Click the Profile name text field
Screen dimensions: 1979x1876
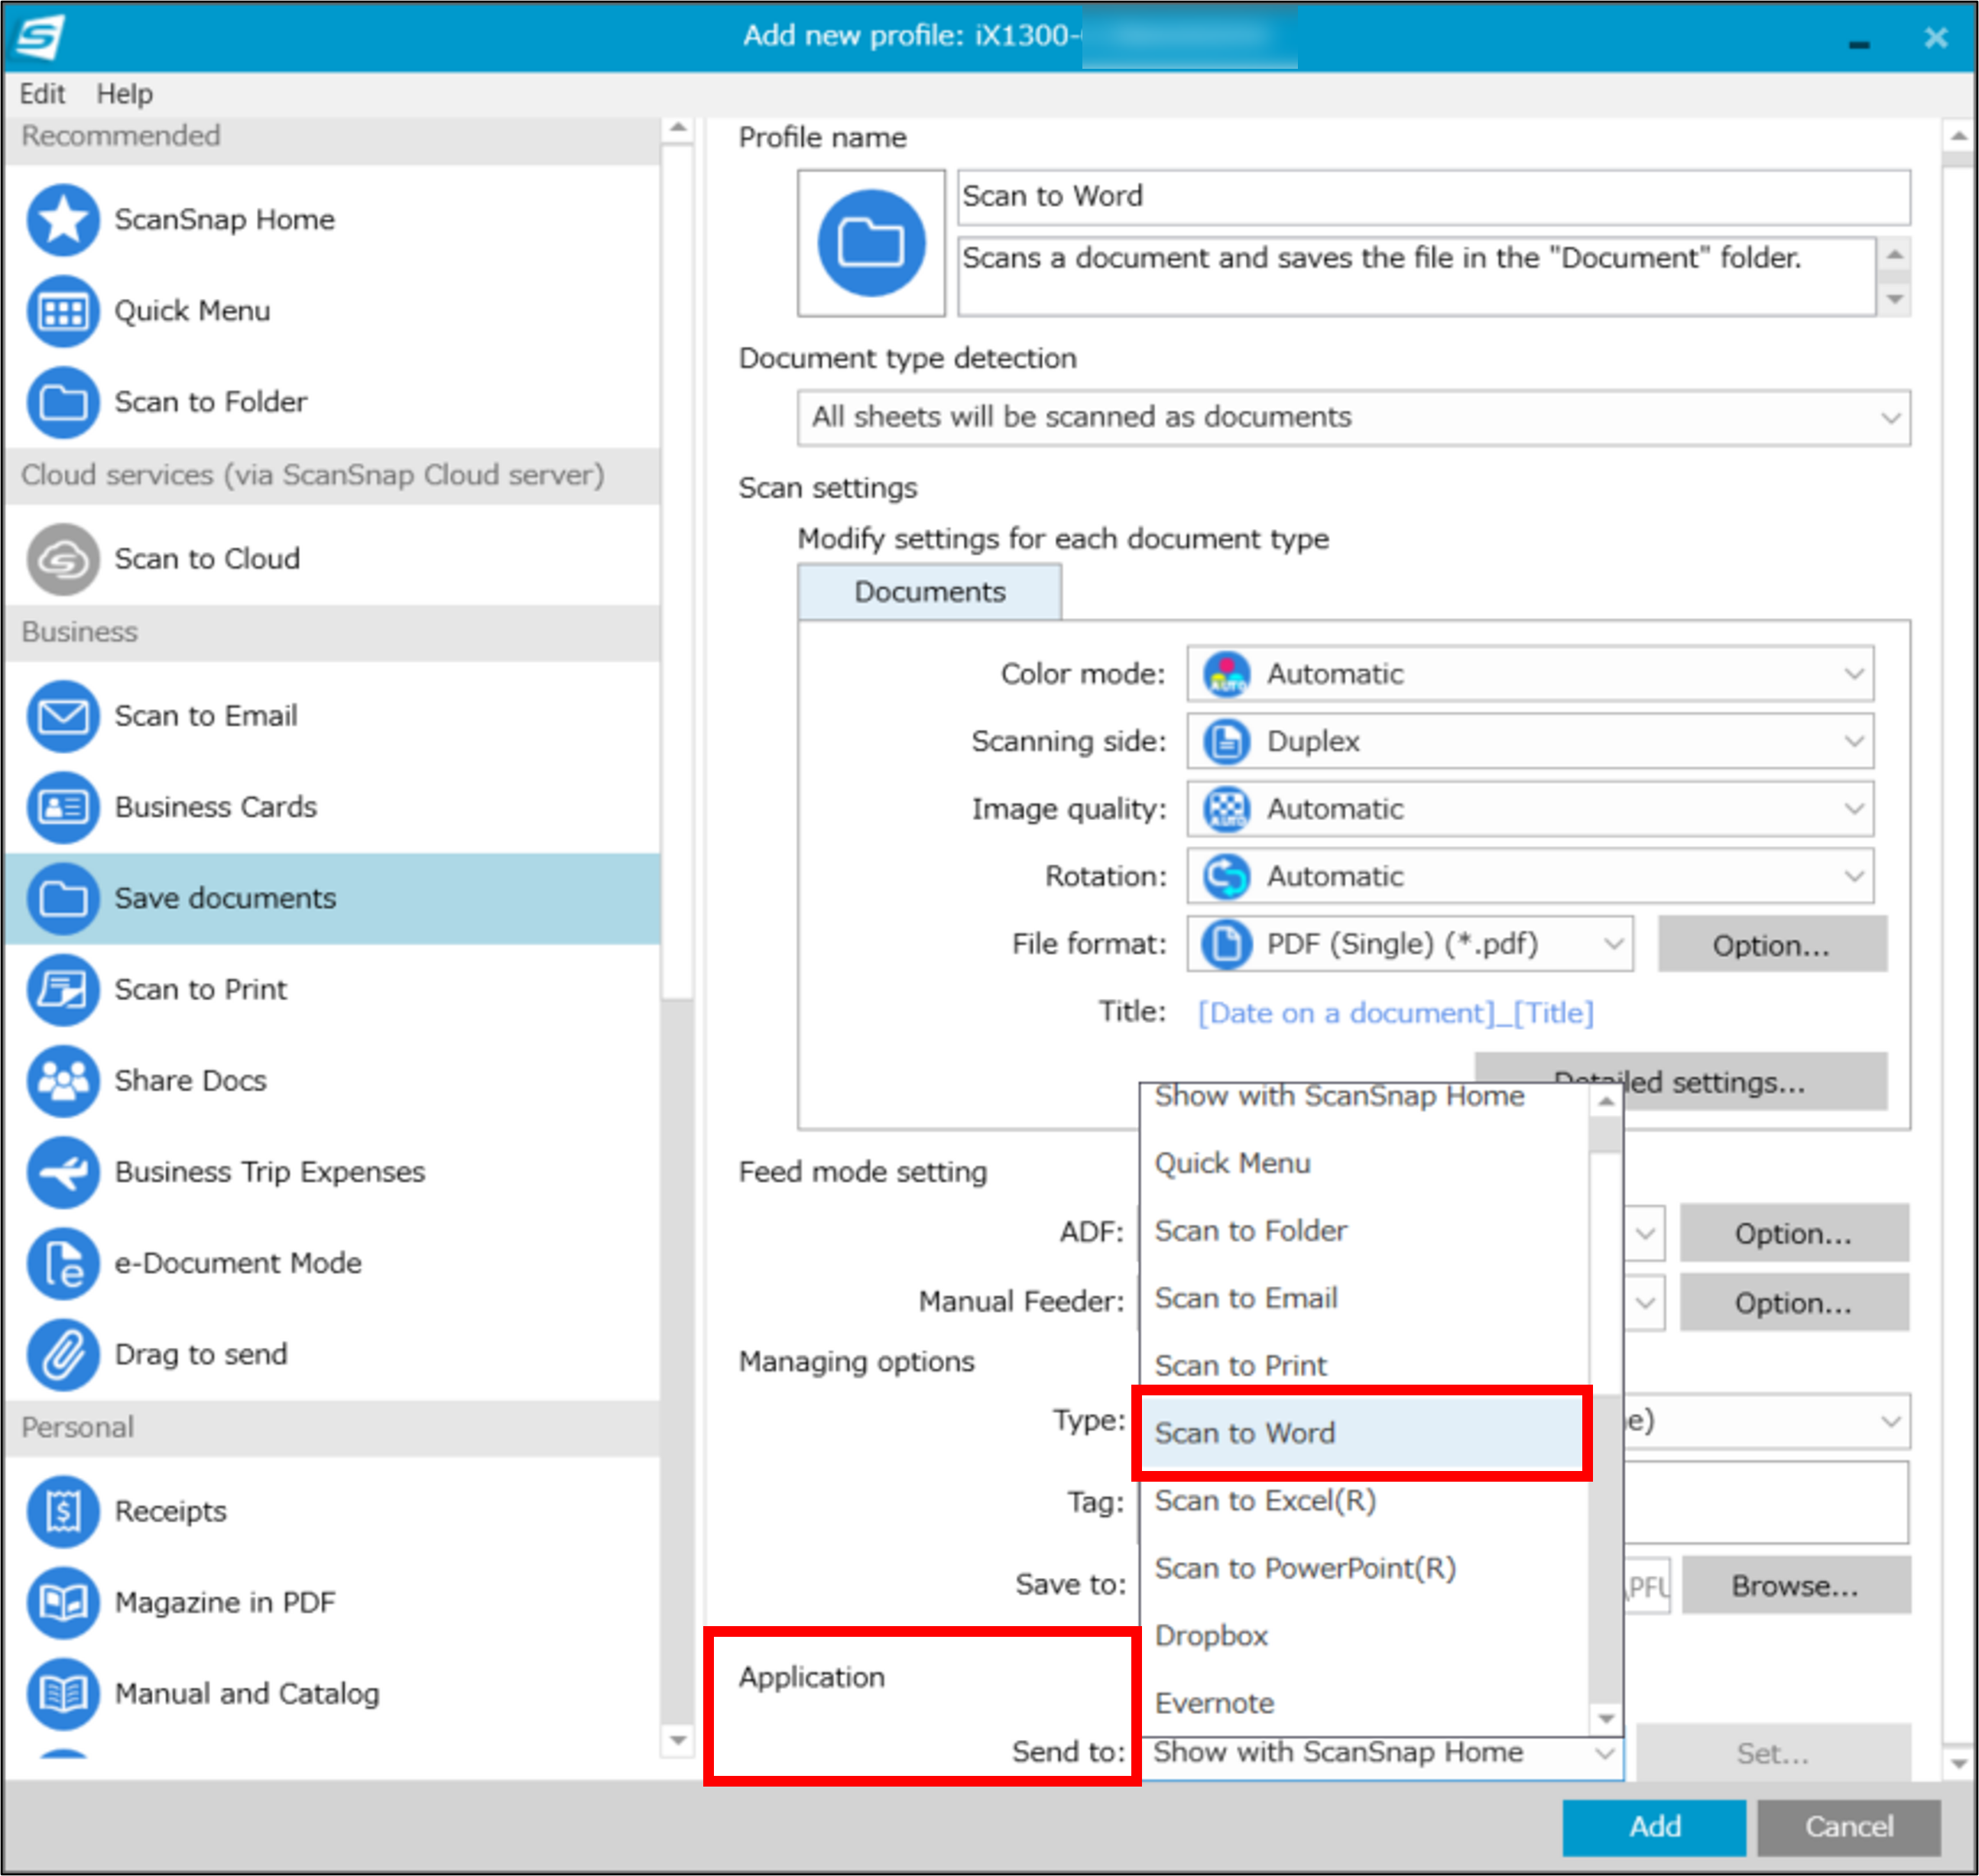tap(1432, 197)
